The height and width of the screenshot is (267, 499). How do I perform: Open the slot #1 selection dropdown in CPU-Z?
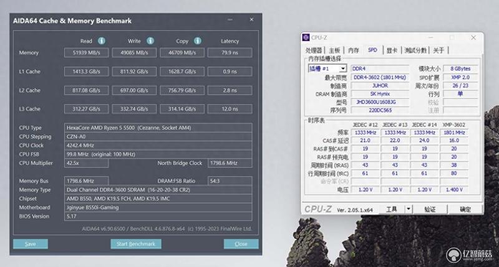342,68
